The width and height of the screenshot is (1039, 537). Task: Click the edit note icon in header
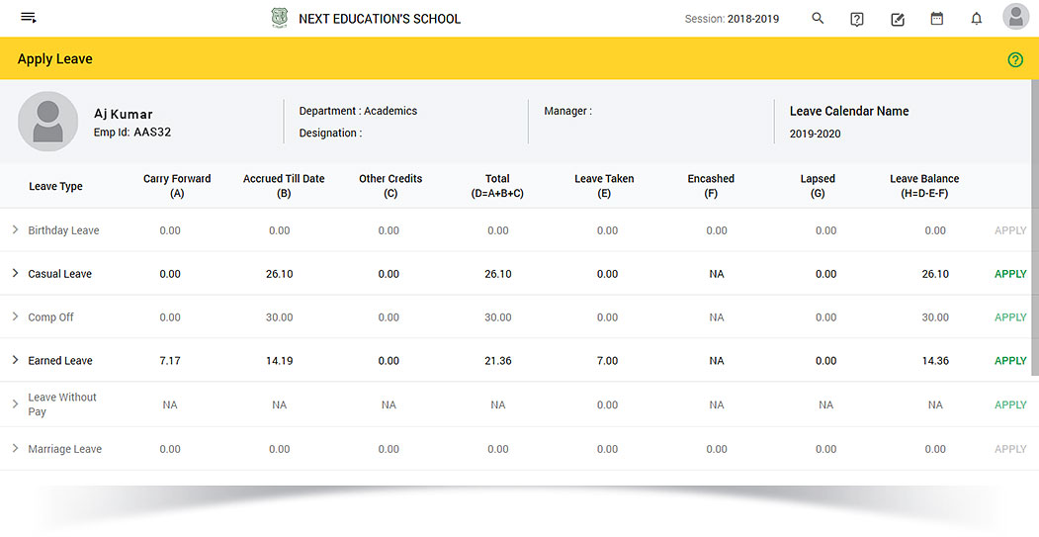pyautogui.click(x=898, y=19)
